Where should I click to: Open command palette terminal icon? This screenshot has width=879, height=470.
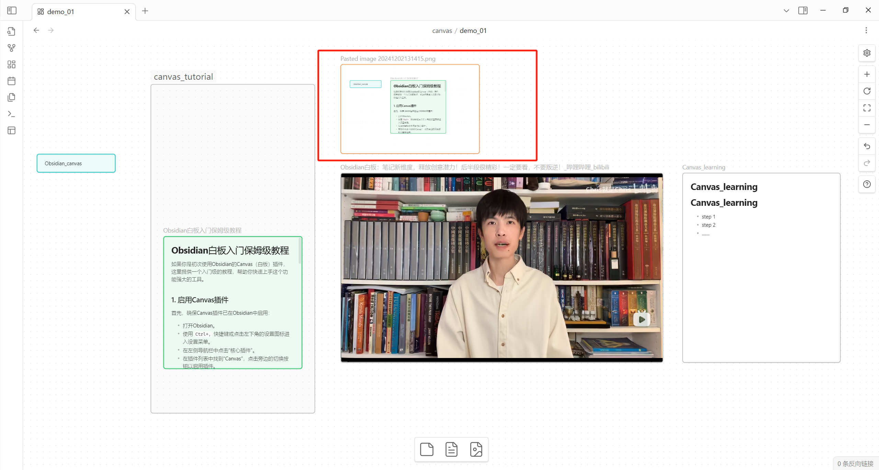coord(11,114)
